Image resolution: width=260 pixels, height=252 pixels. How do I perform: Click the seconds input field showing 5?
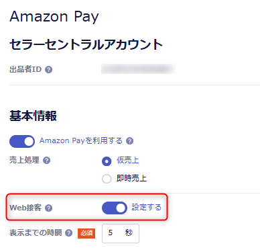point(121,233)
